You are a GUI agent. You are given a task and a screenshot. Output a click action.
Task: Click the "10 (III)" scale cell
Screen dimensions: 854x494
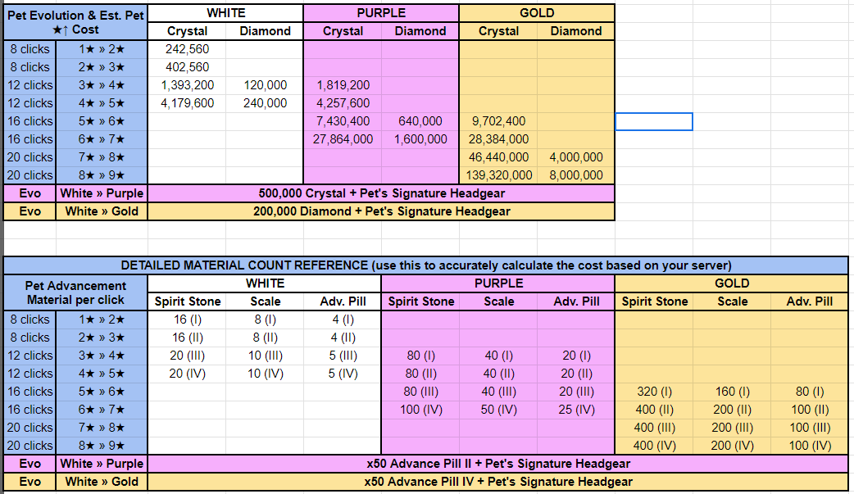click(265, 355)
